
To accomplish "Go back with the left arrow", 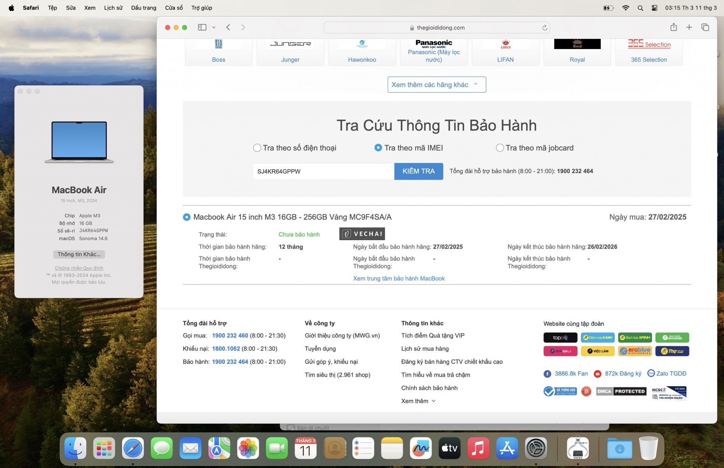I will coord(228,27).
